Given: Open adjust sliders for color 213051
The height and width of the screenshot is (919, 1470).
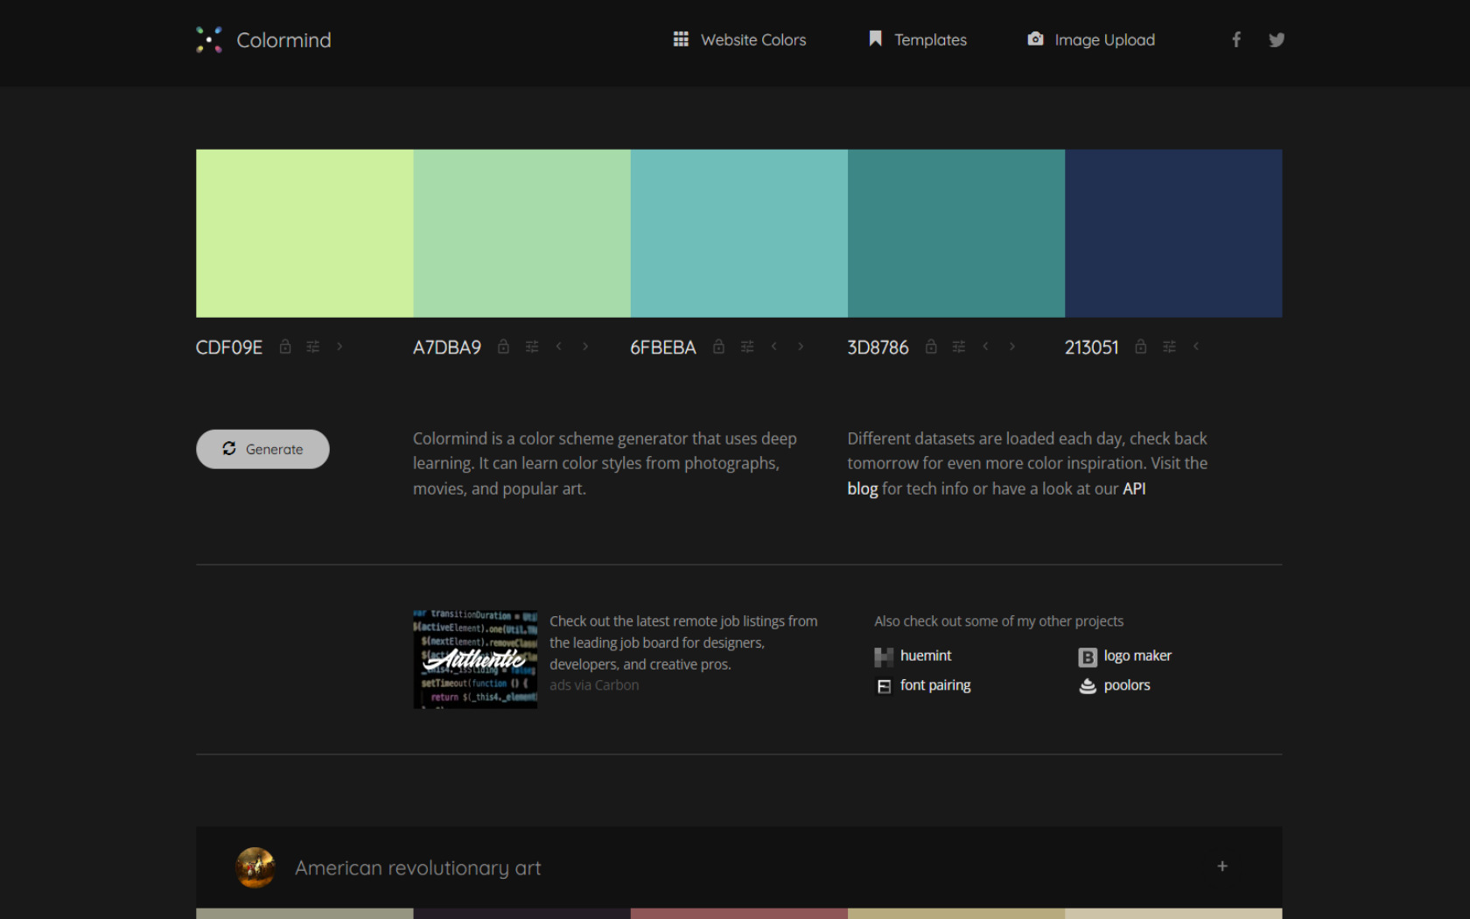Looking at the screenshot, I should (x=1169, y=347).
